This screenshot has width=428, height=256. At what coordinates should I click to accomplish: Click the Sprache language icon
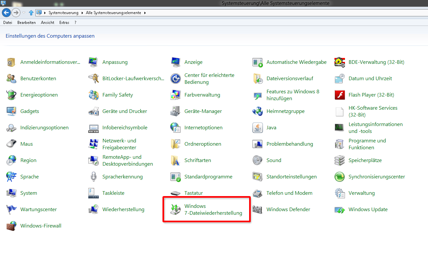tap(11, 177)
